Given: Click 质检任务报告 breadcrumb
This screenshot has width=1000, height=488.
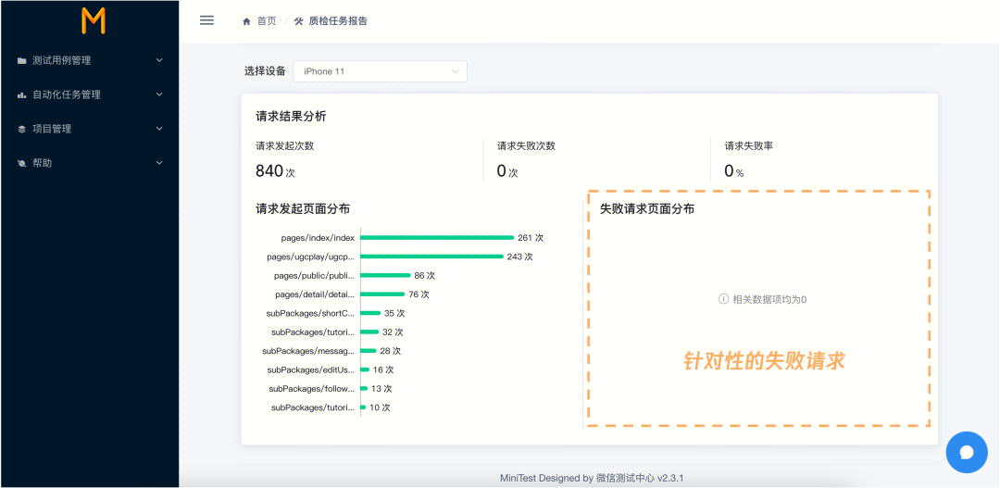Looking at the screenshot, I should 338,21.
